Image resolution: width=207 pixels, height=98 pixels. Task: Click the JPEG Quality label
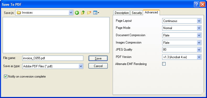click(x=124, y=50)
